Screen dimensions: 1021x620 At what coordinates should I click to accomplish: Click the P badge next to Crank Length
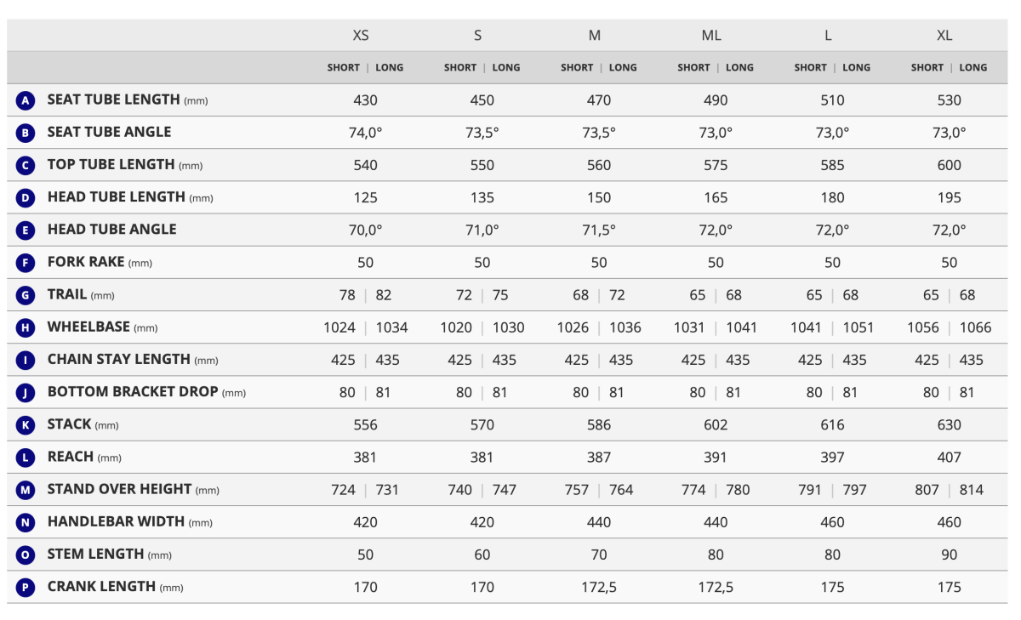[x=26, y=588]
